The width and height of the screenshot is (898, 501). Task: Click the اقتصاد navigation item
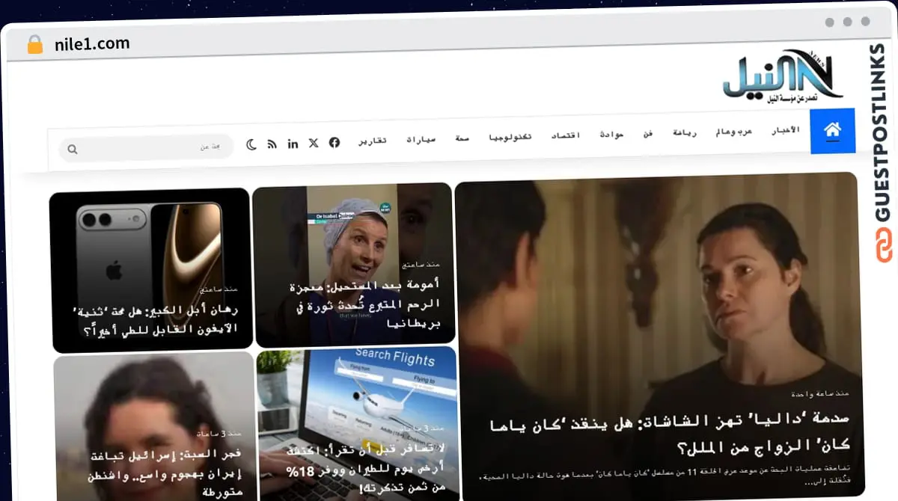566,135
